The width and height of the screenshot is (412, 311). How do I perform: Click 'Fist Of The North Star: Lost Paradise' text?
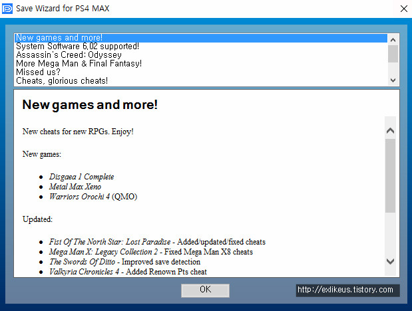110,242
